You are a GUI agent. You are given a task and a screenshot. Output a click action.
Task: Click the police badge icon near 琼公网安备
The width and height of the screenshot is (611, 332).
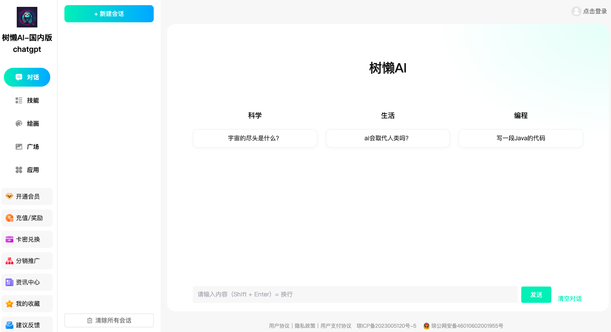(426, 326)
